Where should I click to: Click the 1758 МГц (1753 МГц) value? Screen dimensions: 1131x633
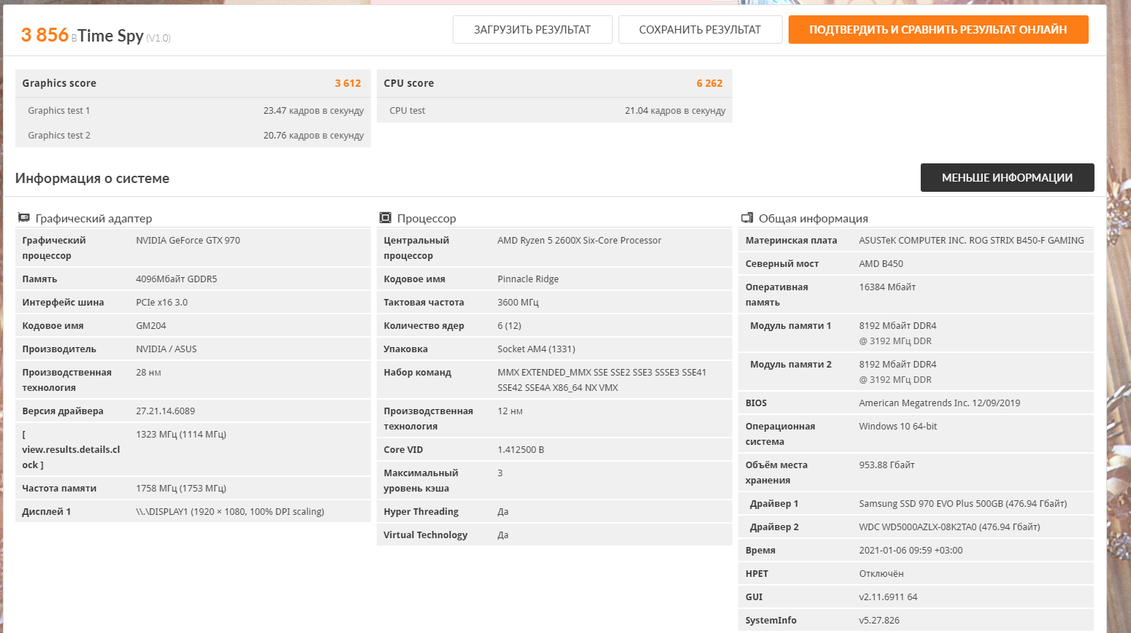(181, 489)
